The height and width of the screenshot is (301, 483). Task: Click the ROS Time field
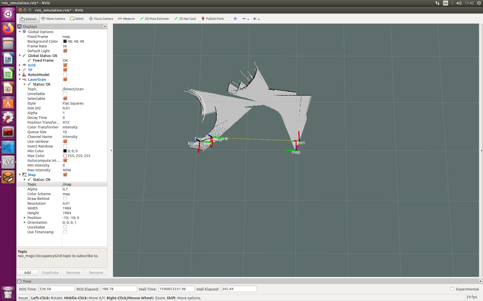point(56,289)
